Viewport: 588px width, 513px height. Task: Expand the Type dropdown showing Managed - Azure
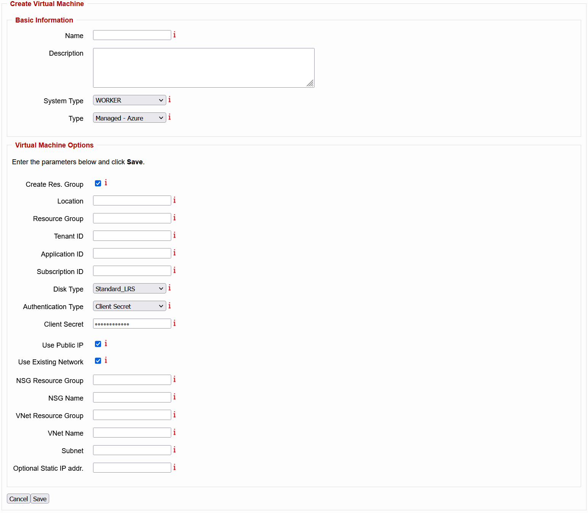[129, 118]
